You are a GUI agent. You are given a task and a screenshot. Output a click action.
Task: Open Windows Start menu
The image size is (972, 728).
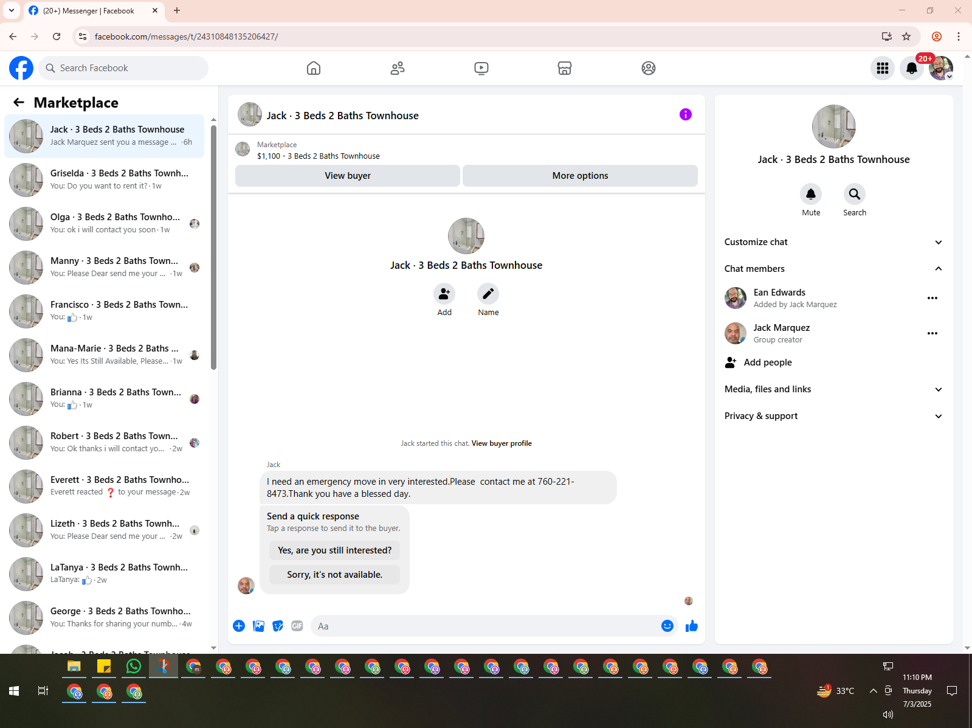[x=14, y=691]
